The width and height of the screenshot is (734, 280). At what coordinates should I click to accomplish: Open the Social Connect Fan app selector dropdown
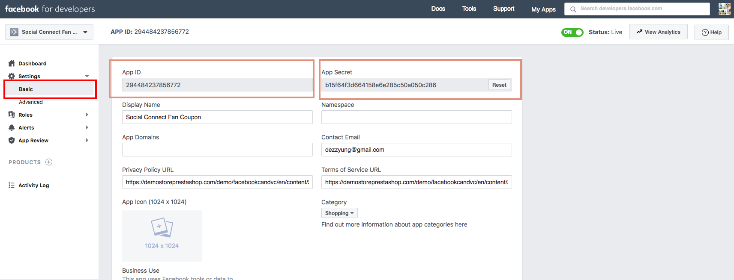coord(49,32)
